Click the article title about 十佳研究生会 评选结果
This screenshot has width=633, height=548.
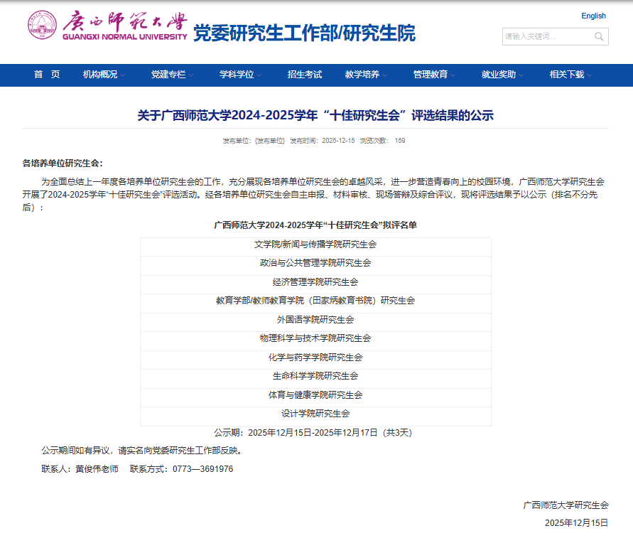point(315,115)
